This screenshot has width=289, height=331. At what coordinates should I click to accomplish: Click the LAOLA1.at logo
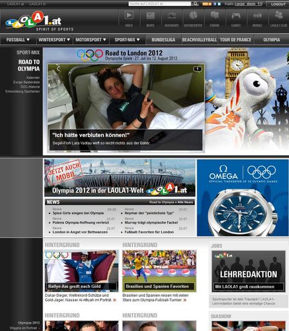click(x=34, y=21)
